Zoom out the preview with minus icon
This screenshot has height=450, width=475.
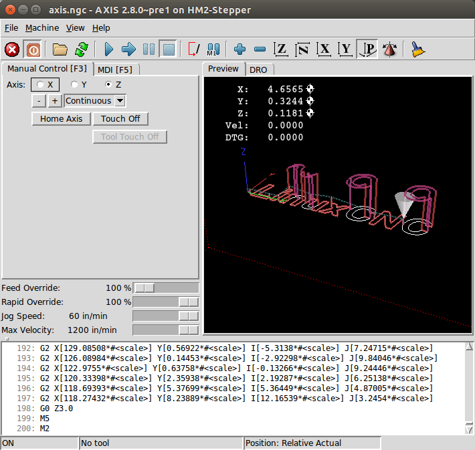260,49
